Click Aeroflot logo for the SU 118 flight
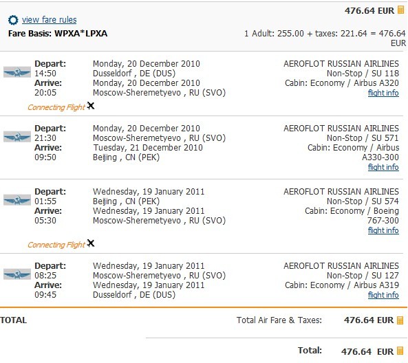This screenshot has width=408, height=363. tap(17, 72)
